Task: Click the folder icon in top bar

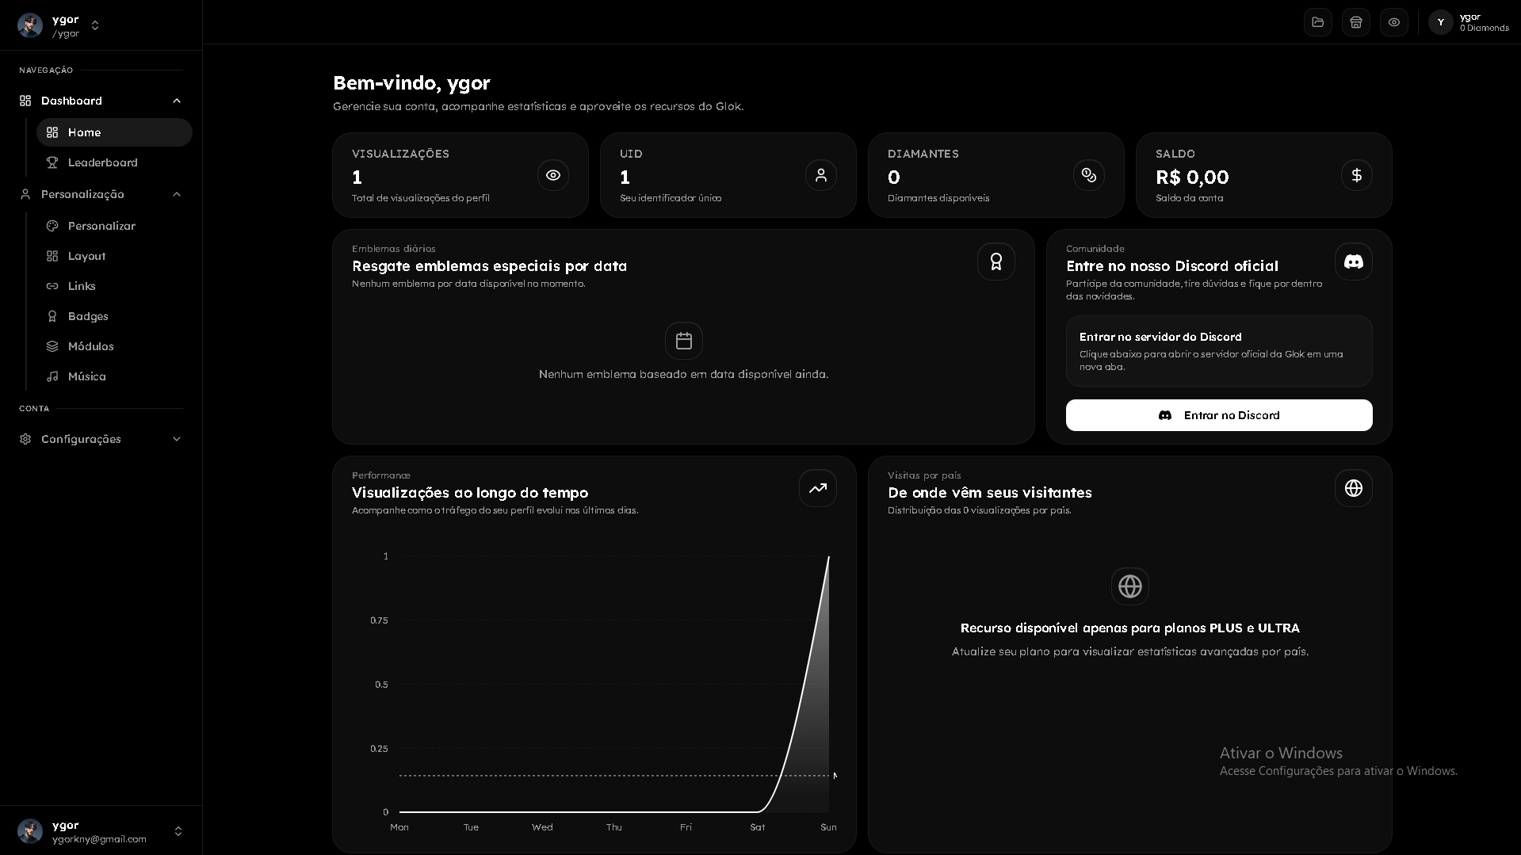Action: pyautogui.click(x=1317, y=22)
